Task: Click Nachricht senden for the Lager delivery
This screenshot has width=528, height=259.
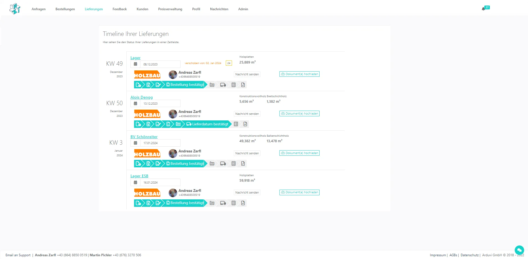Action: (x=247, y=74)
